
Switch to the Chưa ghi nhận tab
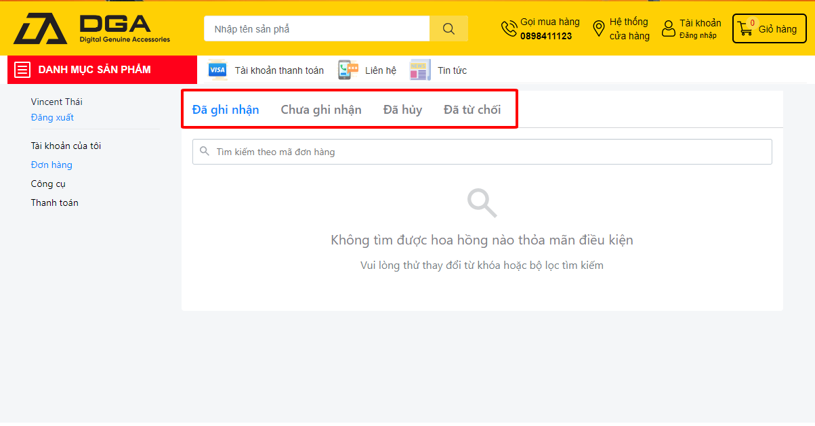[x=321, y=110]
